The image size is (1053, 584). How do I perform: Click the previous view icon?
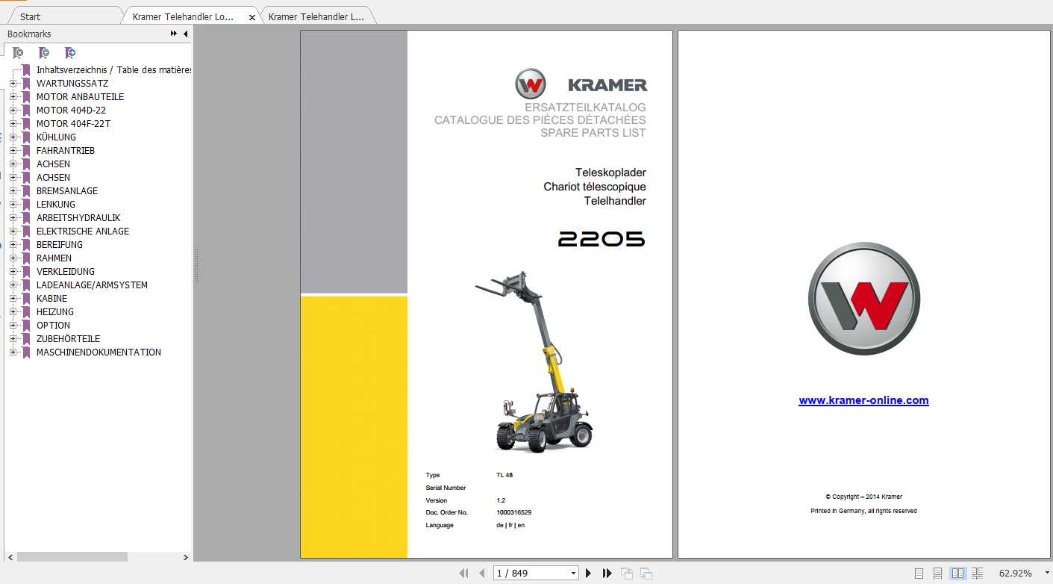click(627, 573)
